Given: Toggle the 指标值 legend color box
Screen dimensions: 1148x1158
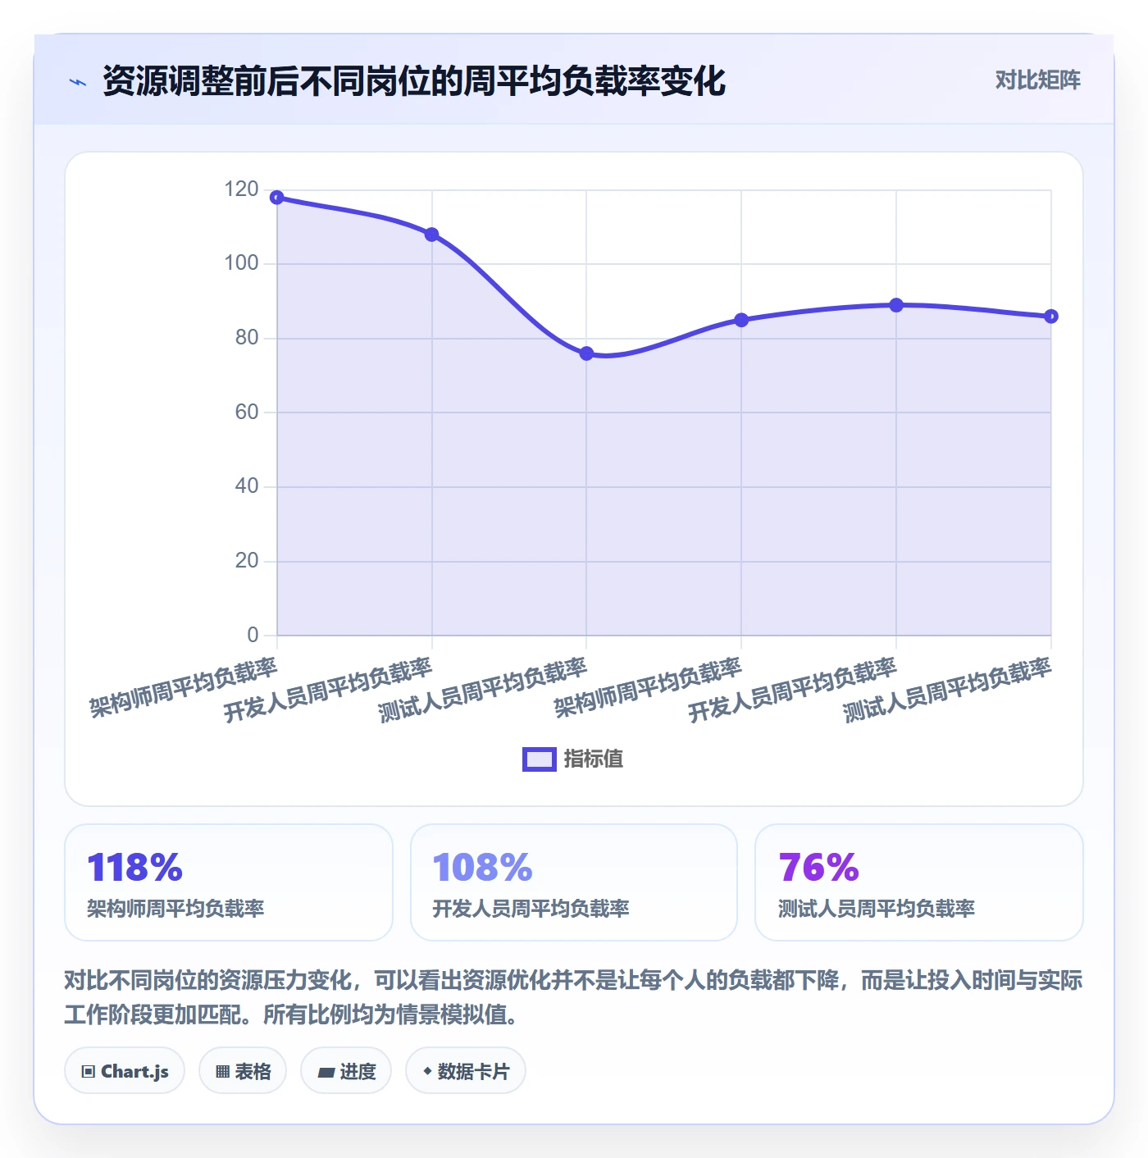Looking at the screenshot, I should pos(540,759).
